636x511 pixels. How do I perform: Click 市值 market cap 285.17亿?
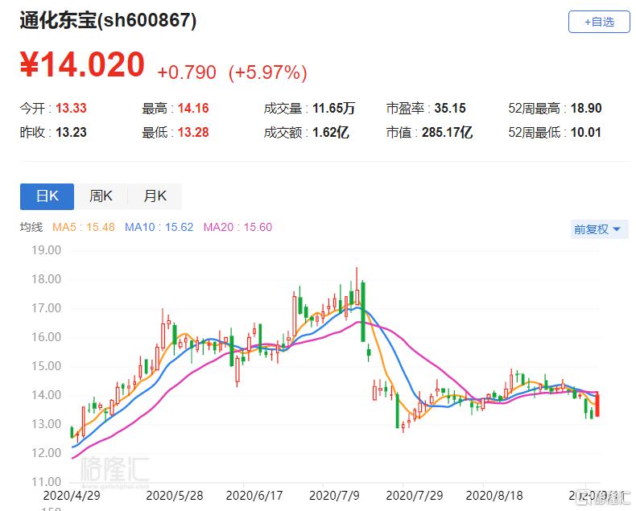pos(447,132)
